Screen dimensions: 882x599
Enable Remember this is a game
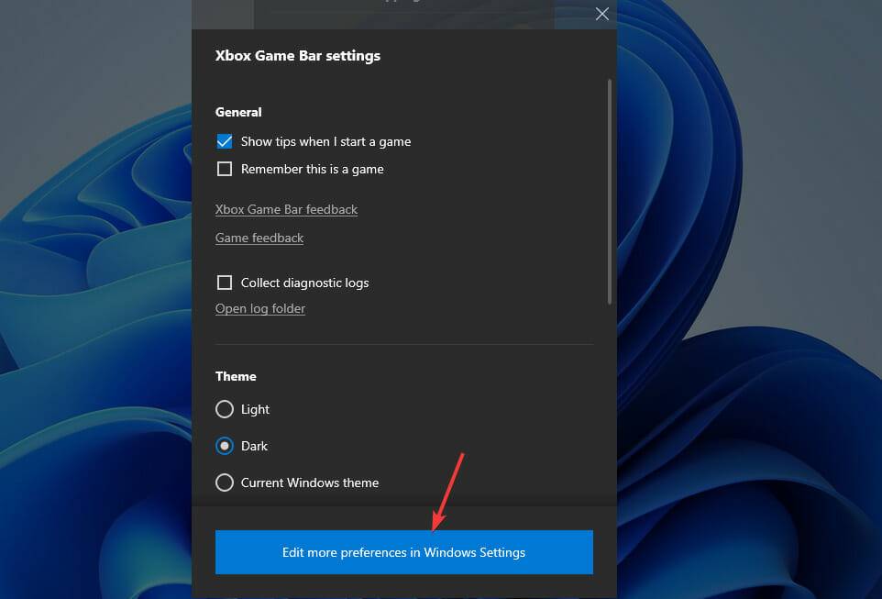pyautogui.click(x=224, y=169)
